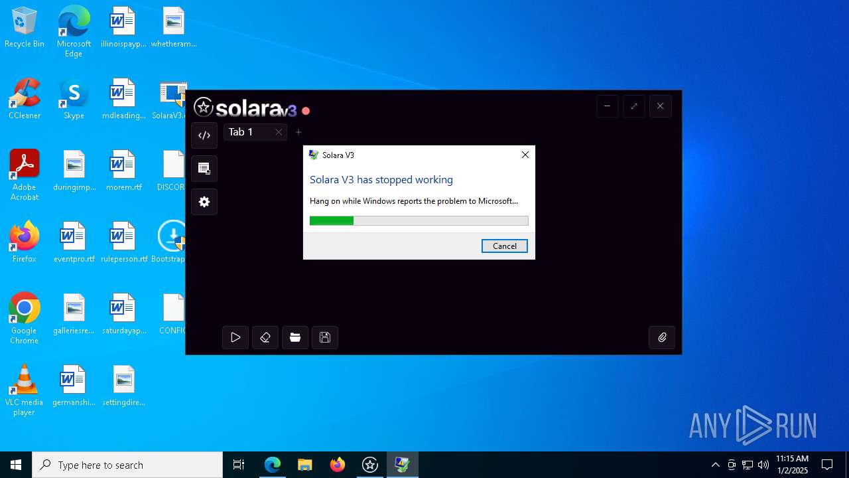Image resolution: width=849 pixels, height=478 pixels.
Task: Open VLC media player desktop shortcut
Action: [25, 390]
